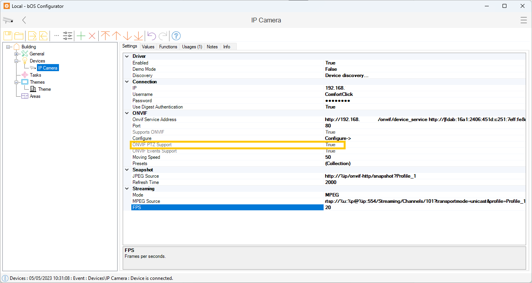Toggle Use Digest Authentication True value

(330, 107)
